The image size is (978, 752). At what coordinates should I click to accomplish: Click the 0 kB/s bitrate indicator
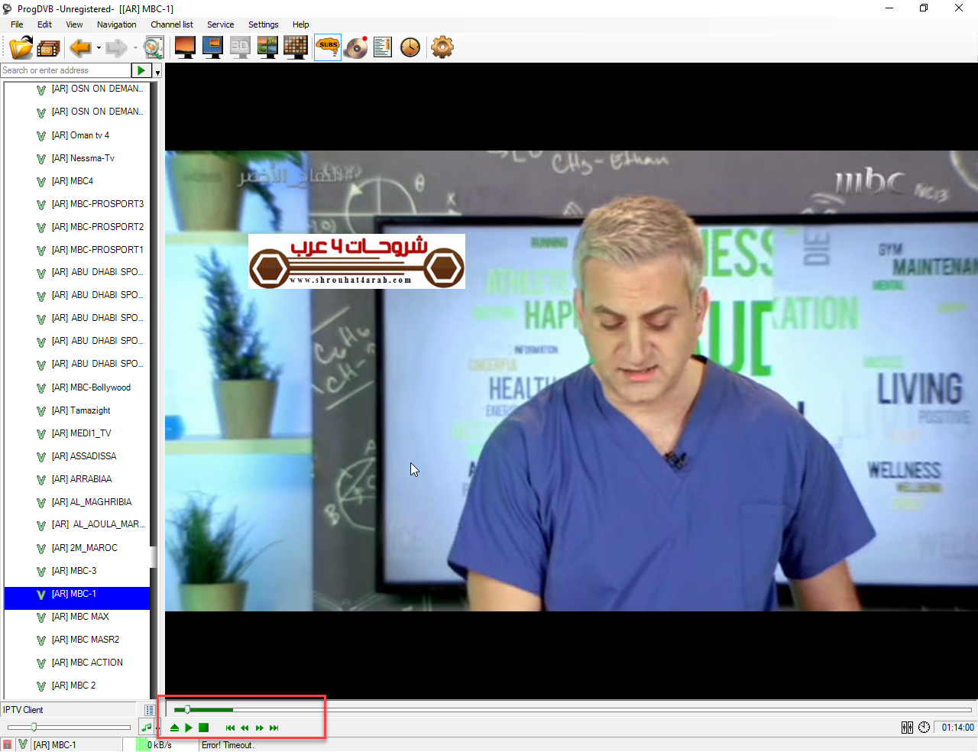click(x=160, y=745)
